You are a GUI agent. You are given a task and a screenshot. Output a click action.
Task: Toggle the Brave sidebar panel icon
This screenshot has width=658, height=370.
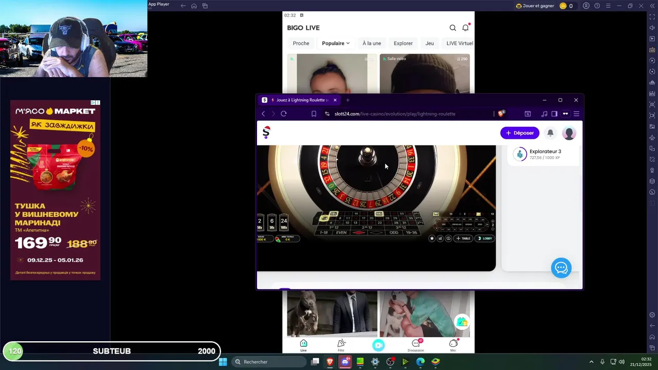(x=554, y=114)
